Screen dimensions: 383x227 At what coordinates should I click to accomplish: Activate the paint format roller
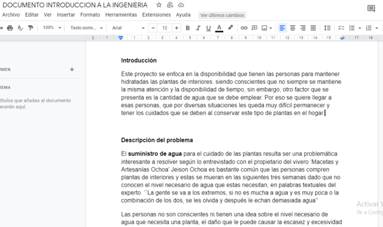pos(31,28)
